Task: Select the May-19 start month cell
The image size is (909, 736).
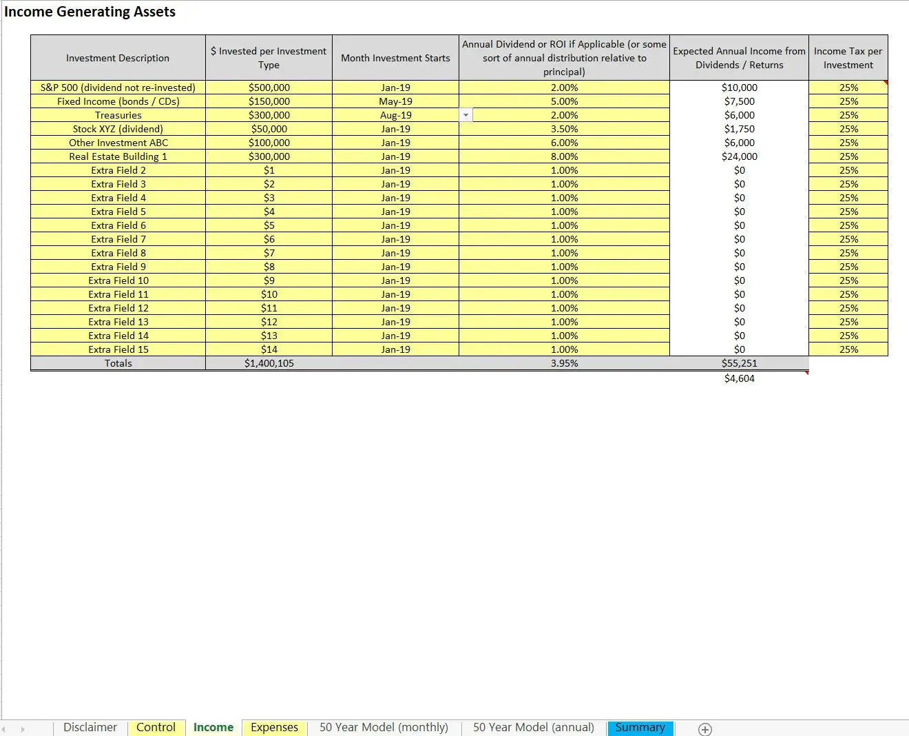Action: (x=395, y=101)
